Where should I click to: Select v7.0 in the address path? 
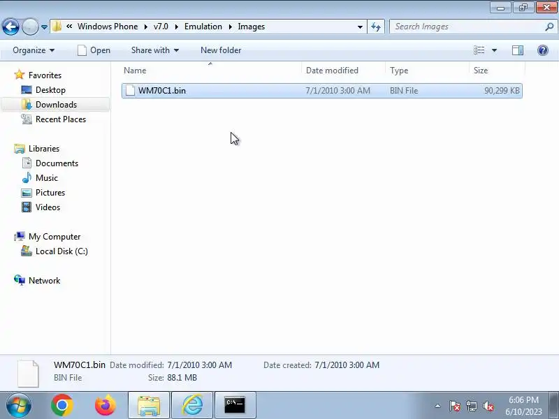pos(161,27)
